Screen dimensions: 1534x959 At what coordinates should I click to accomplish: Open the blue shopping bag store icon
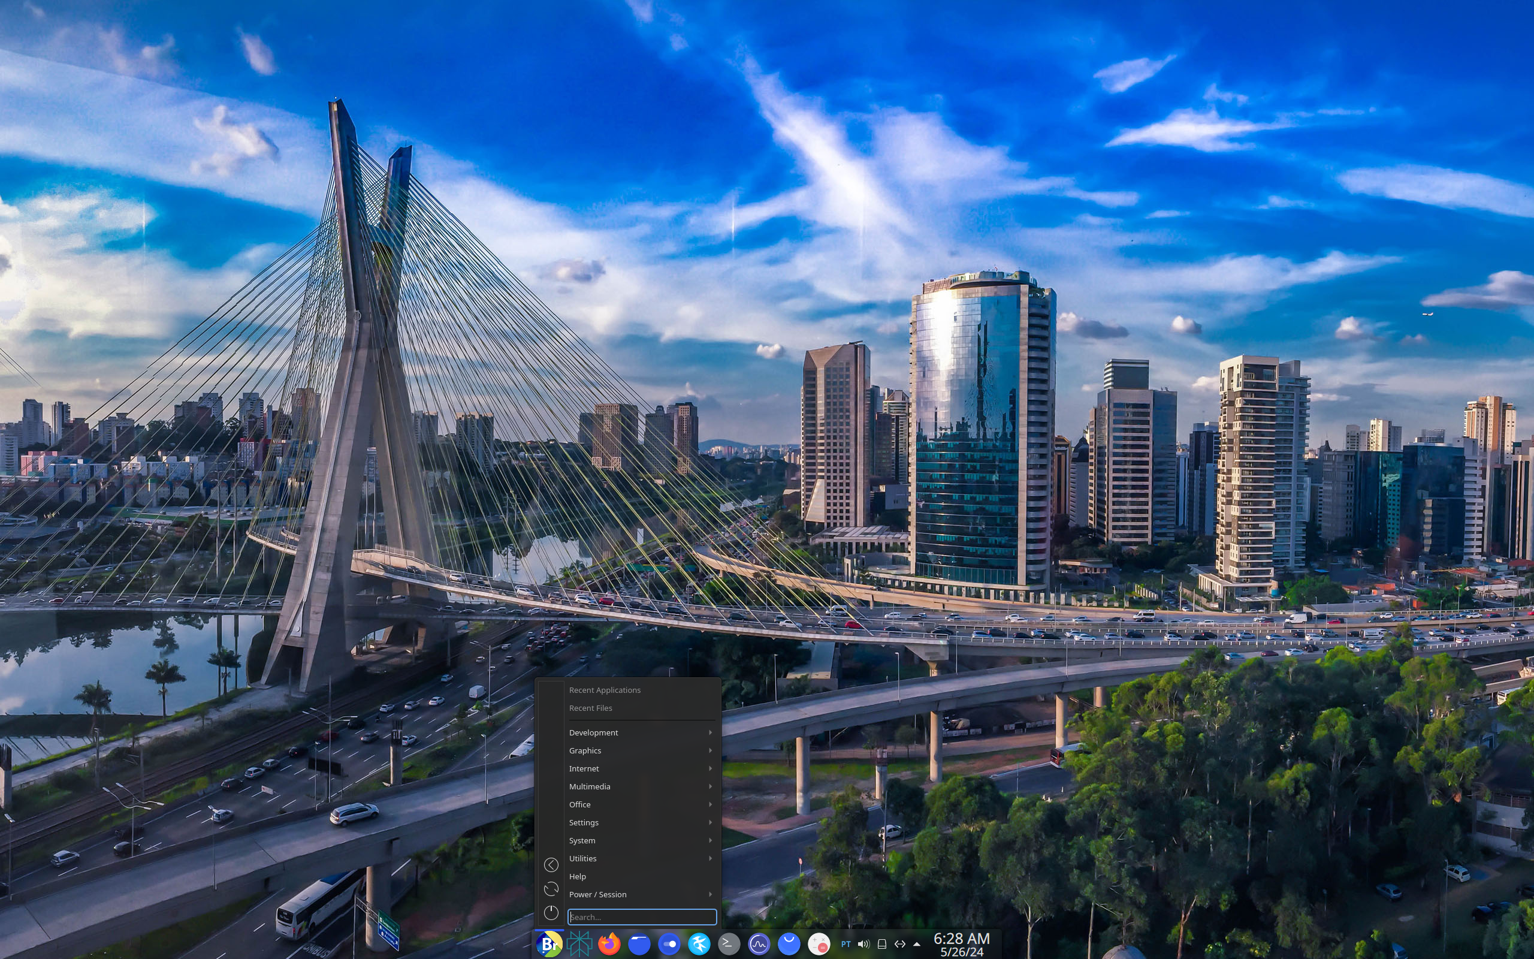tap(789, 945)
